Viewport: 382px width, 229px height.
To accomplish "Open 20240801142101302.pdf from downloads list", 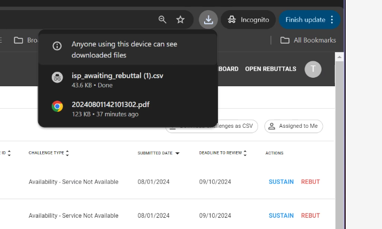I will pos(111,104).
